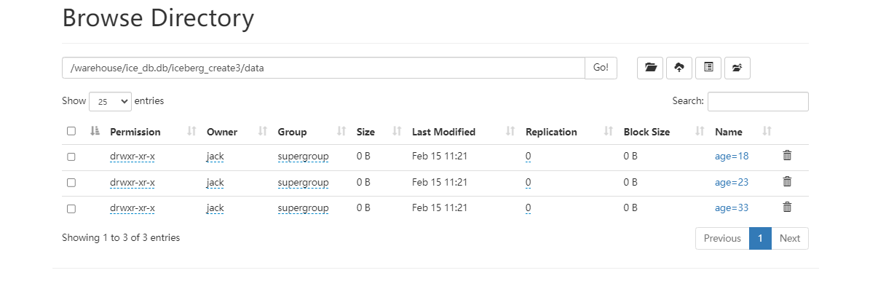This screenshot has height=281, width=894.
Task: Go to pagination page 1
Action: (x=760, y=238)
